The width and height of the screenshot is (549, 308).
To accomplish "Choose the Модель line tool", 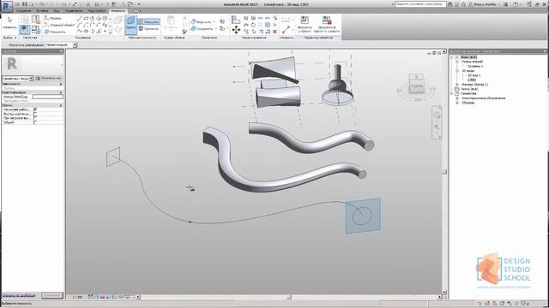I will pyautogui.click(x=53, y=18).
